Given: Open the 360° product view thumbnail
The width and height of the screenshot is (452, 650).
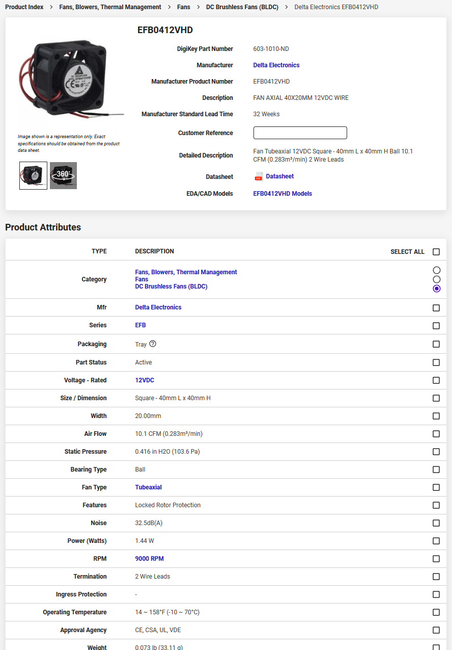Looking at the screenshot, I should [63, 175].
